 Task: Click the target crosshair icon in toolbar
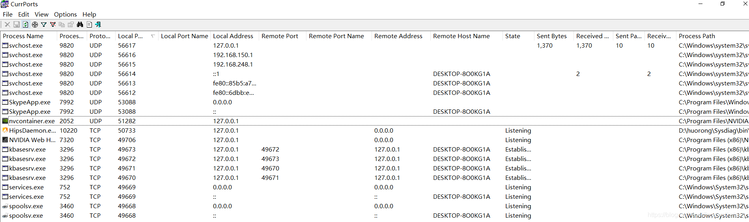(35, 24)
